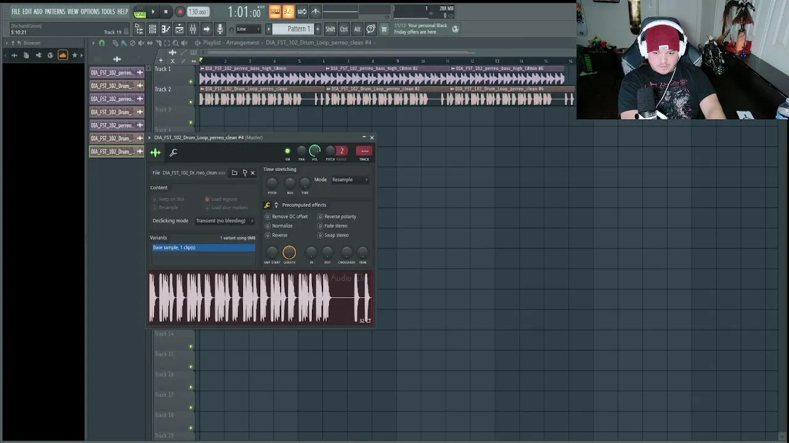Click the 130 tempo field
Screen dimensions: 789x443
197,12
